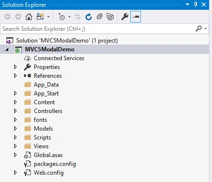Expand the Views folder
The width and height of the screenshot is (212, 182).
15,146
